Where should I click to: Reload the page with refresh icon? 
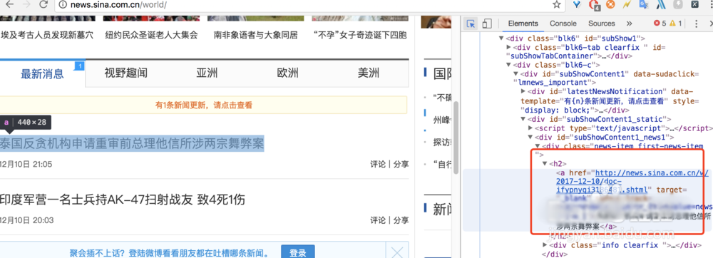[43, 4]
